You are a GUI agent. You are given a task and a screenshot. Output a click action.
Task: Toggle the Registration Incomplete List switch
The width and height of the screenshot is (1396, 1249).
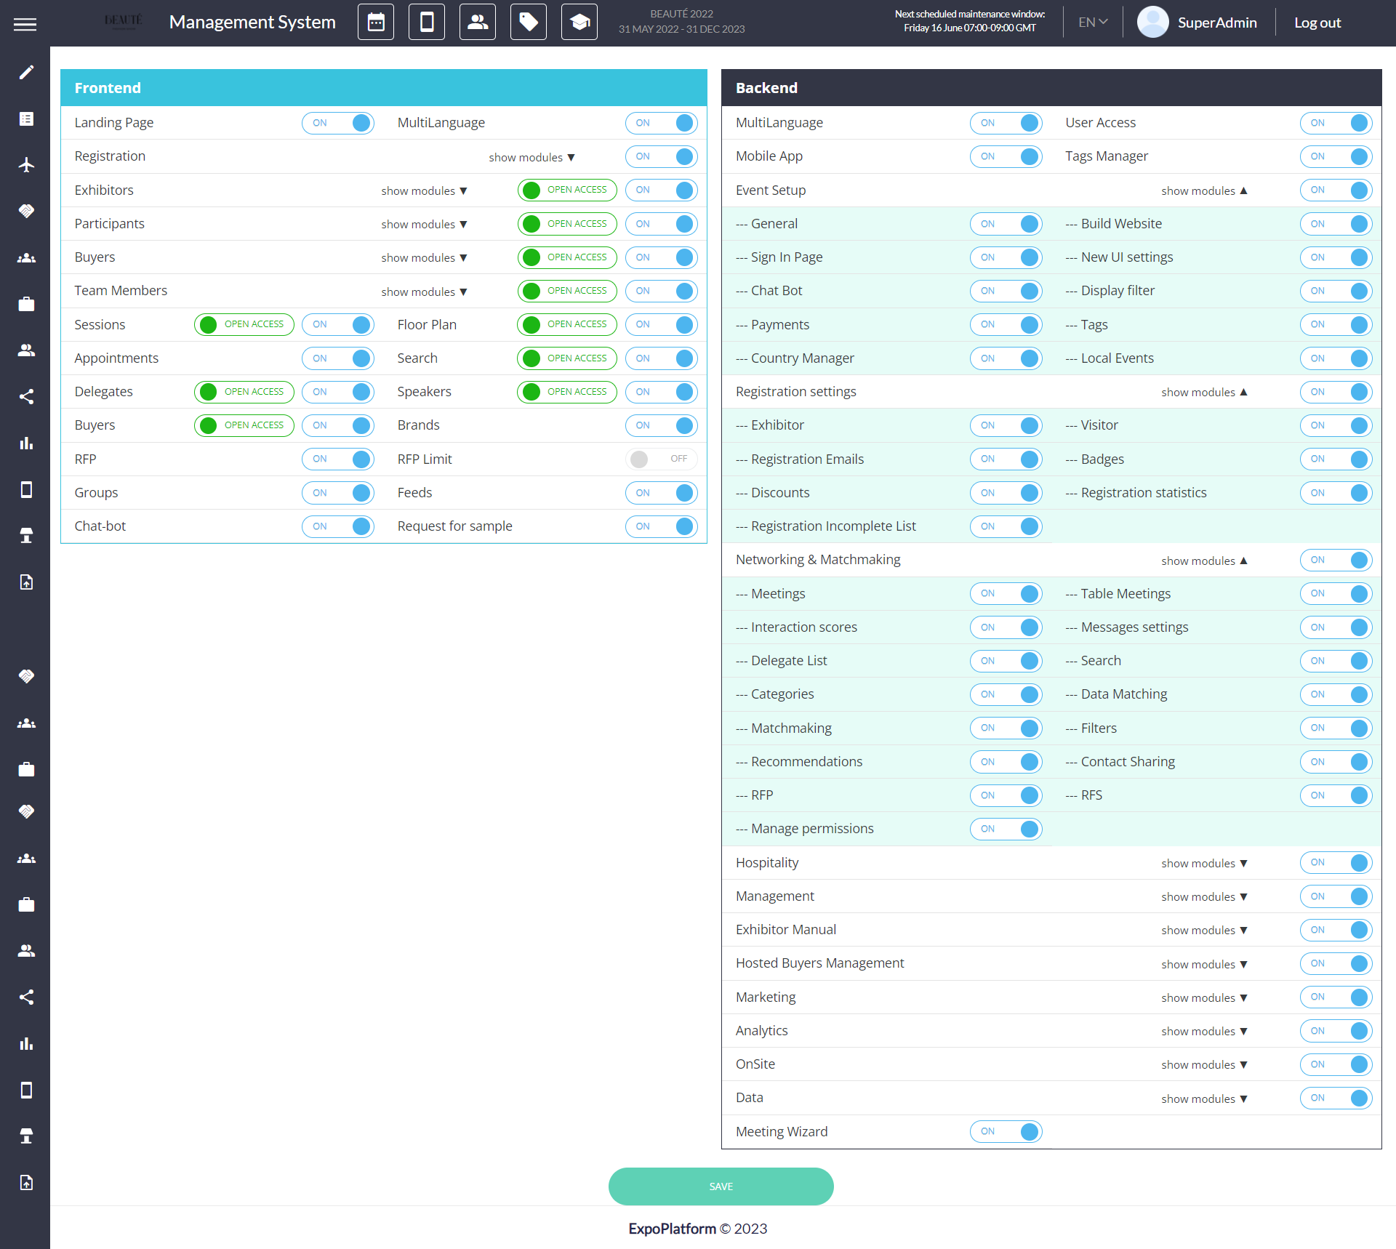[x=1006, y=526]
